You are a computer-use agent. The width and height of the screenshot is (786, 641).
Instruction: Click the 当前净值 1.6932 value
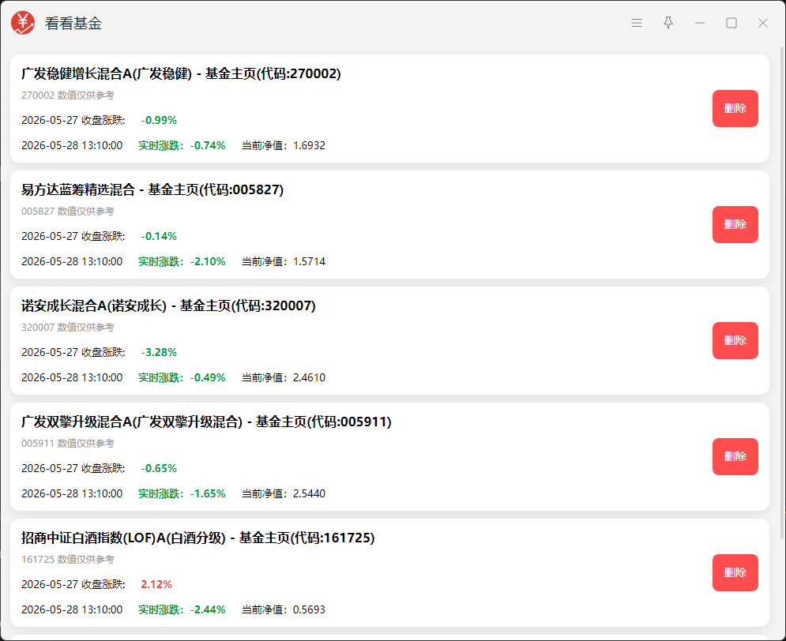284,146
